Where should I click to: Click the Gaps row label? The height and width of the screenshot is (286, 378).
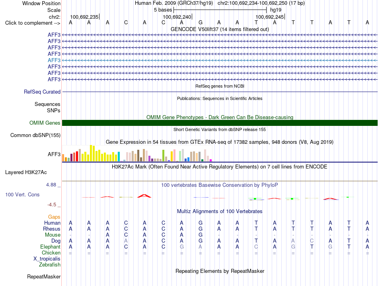point(54,217)
